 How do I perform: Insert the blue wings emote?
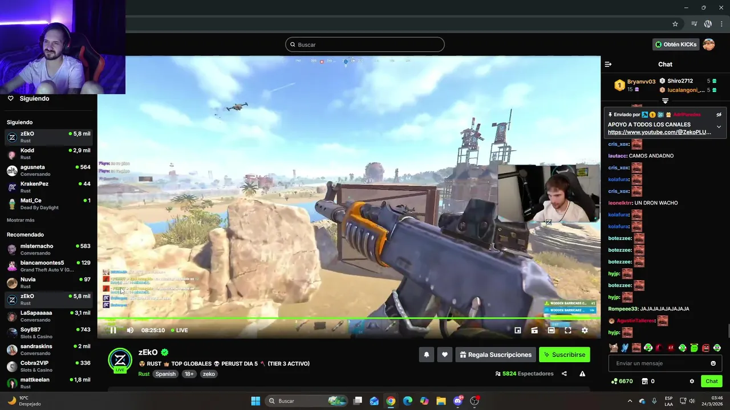624,347
